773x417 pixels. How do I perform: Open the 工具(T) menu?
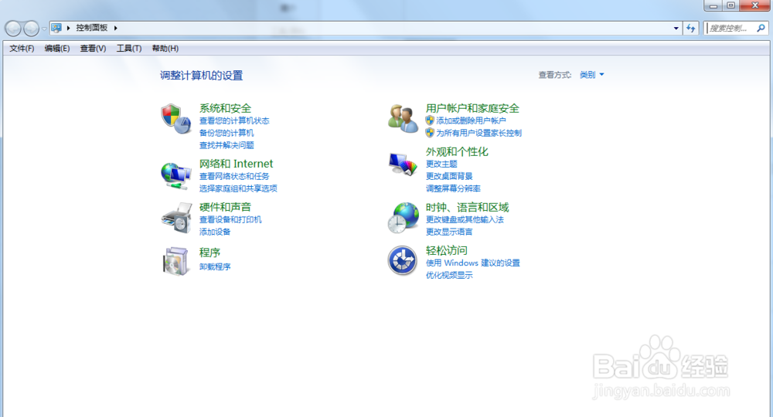pyautogui.click(x=128, y=48)
